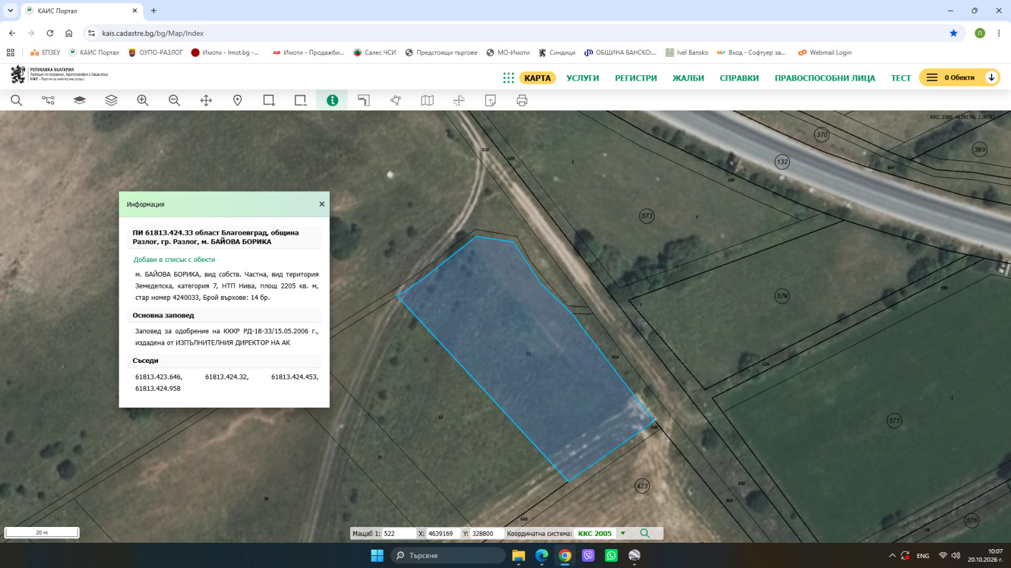
Task: Show hidden tray icons chevron
Action: [x=892, y=555]
